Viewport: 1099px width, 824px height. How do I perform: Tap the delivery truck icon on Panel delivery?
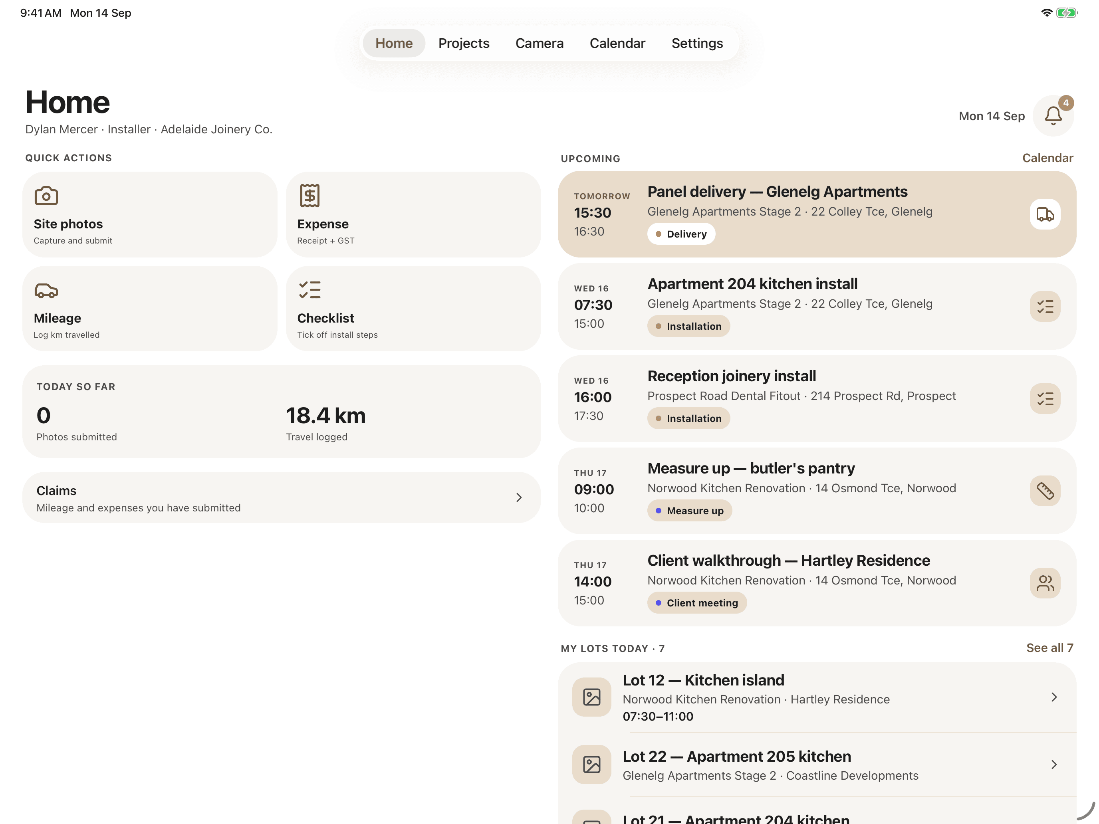click(x=1045, y=214)
